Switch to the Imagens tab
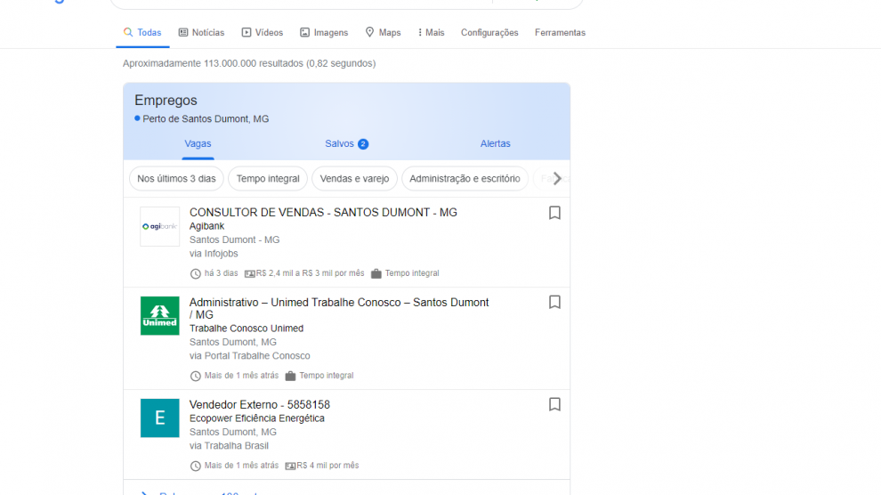Image resolution: width=881 pixels, height=495 pixels. point(324,33)
